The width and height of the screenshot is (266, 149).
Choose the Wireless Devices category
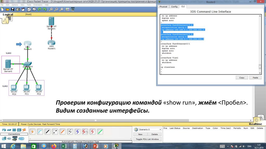(19, 130)
